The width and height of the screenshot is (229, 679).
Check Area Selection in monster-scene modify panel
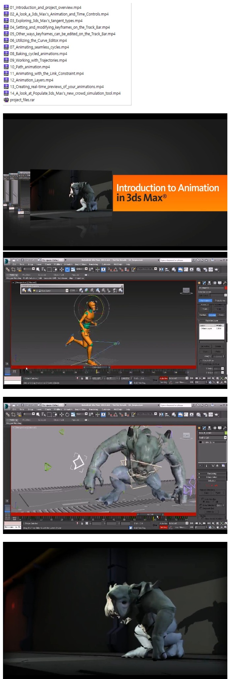click(x=201, y=505)
